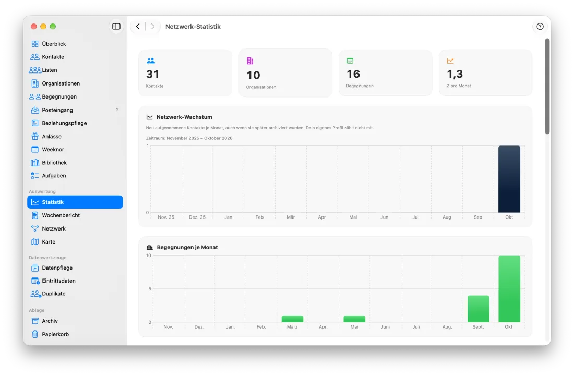
Task: Click the Okt bar in Netzwerk-Wachstum chart
Action: tap(509, 179)
